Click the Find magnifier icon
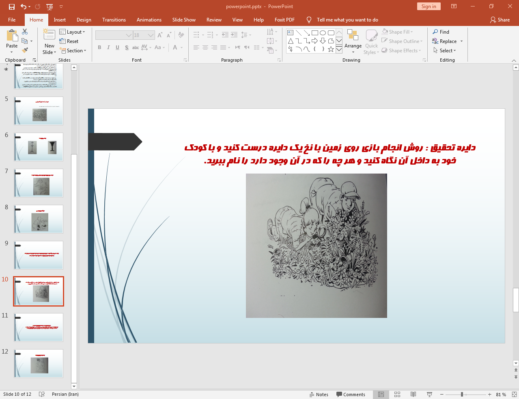 click(435, 32)
